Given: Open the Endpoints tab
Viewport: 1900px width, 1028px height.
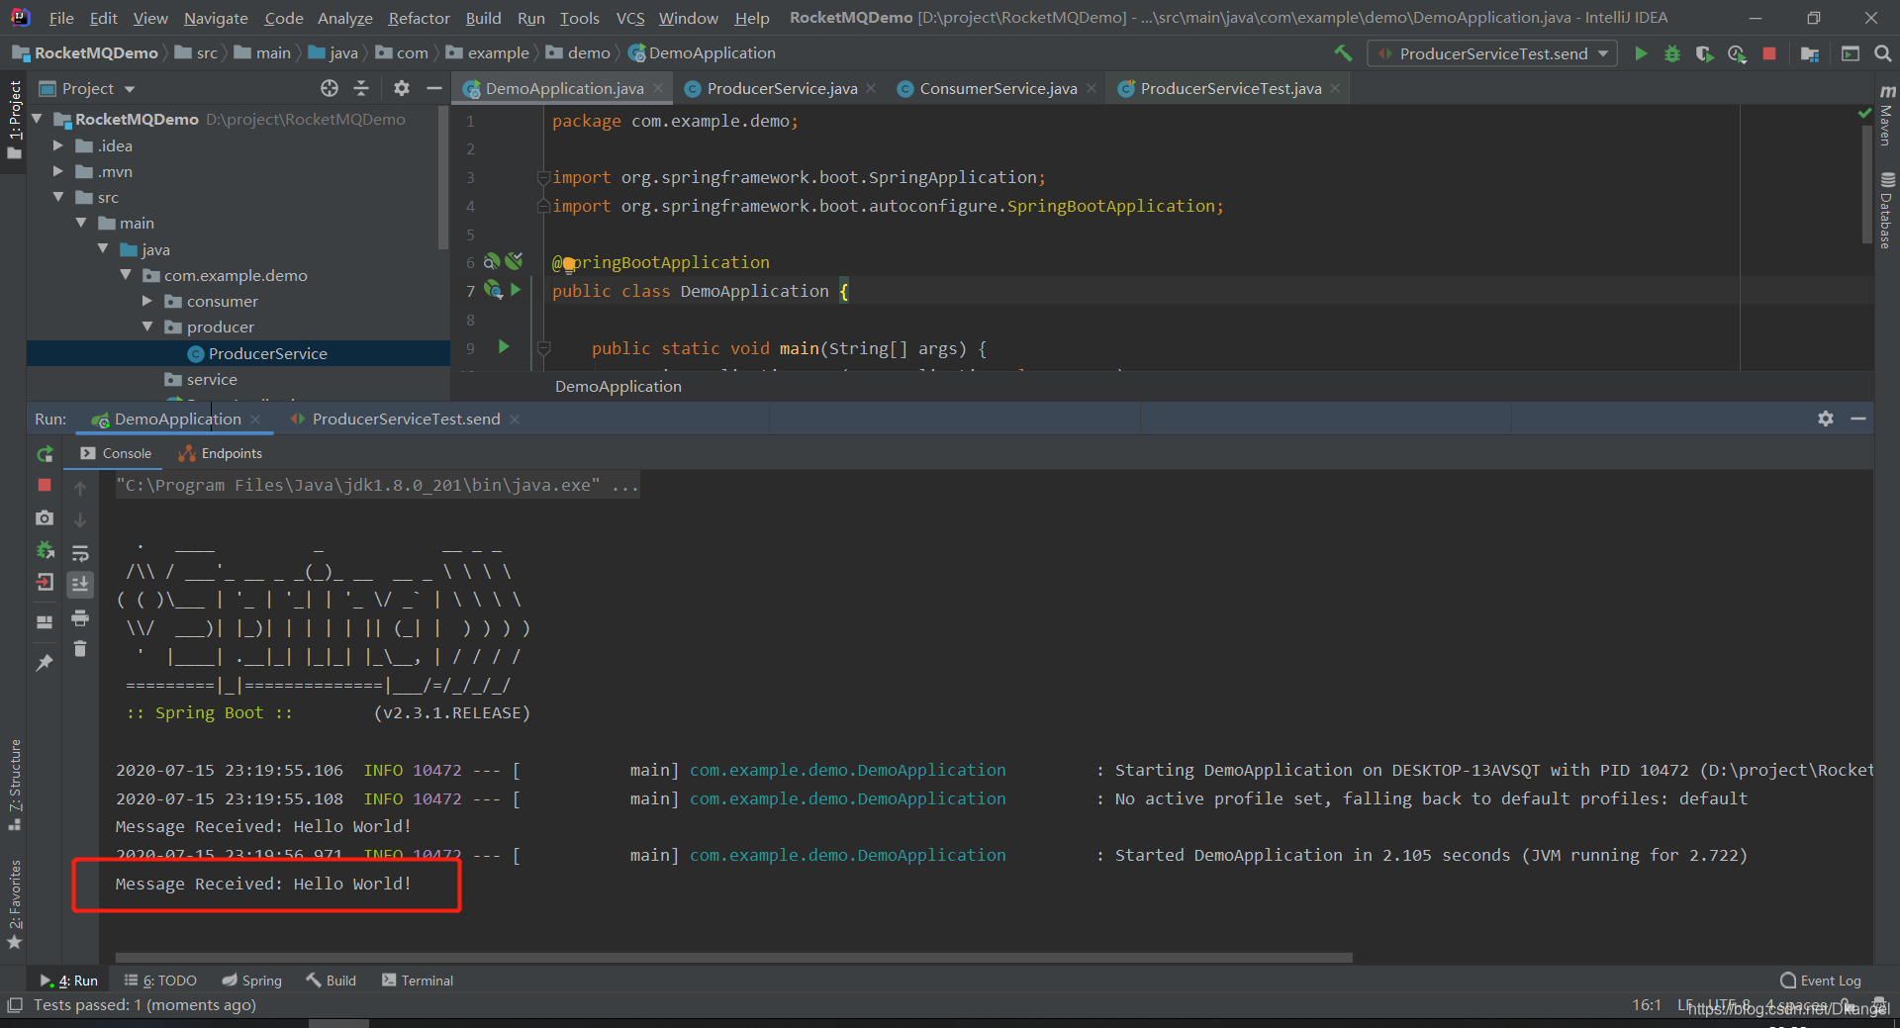Looking at the screenshot, I should tap(221, 453).
